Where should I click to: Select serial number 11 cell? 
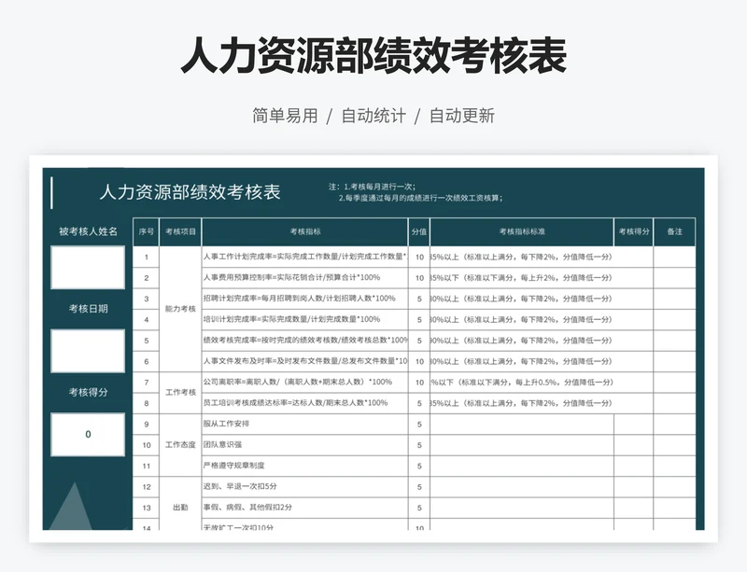click(x=147, y=467)
